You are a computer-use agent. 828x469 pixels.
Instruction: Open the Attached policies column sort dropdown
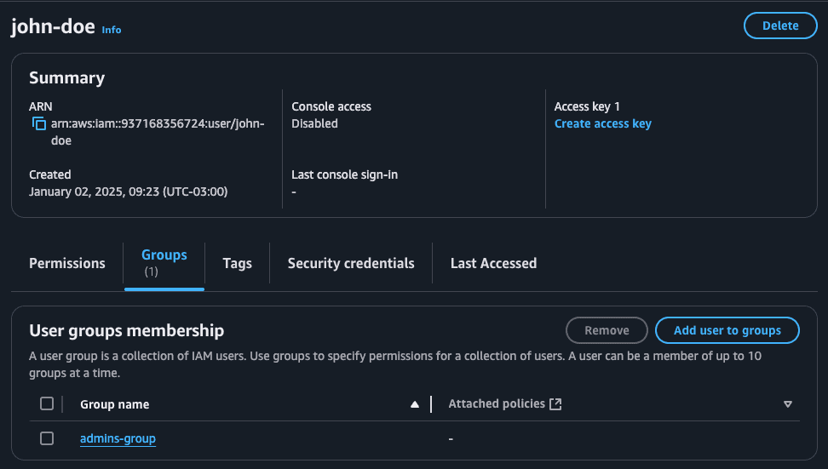click(788, 404)
